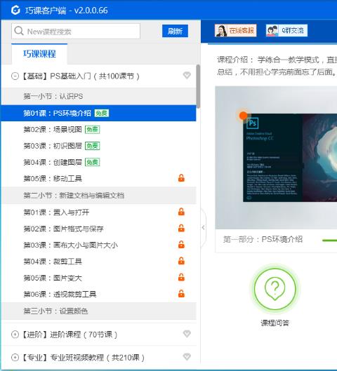This screenshot has width=337, height=371.
Task: Click the green progress bar beside PS环境介绍
Action: click(x=330, y=241)
